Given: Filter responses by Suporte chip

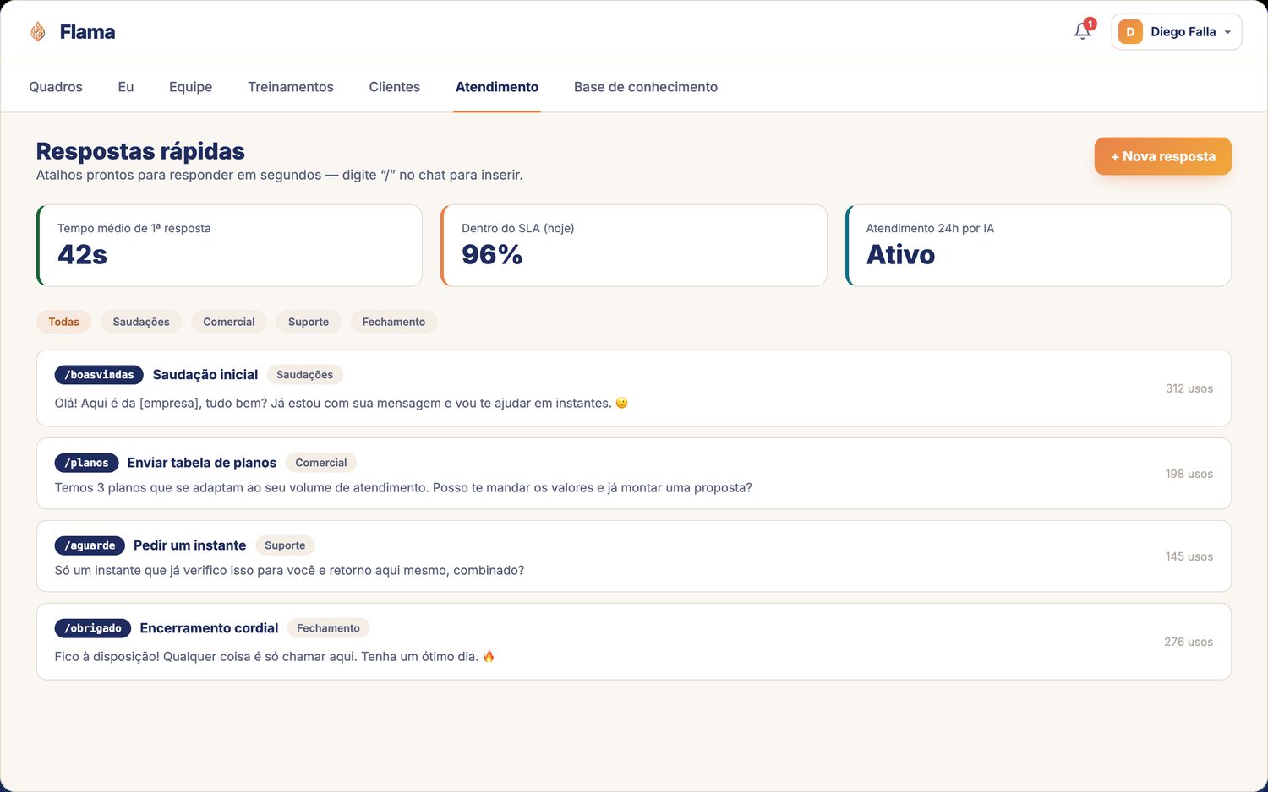Looking at the screenshot, I should click(309, 322).
